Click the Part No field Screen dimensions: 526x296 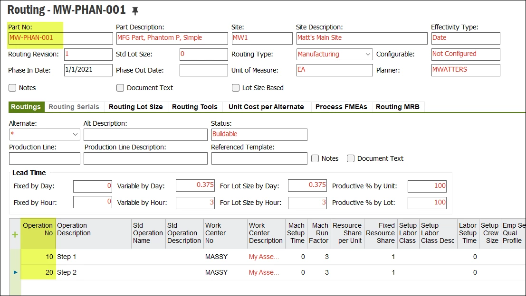point(61,38)
